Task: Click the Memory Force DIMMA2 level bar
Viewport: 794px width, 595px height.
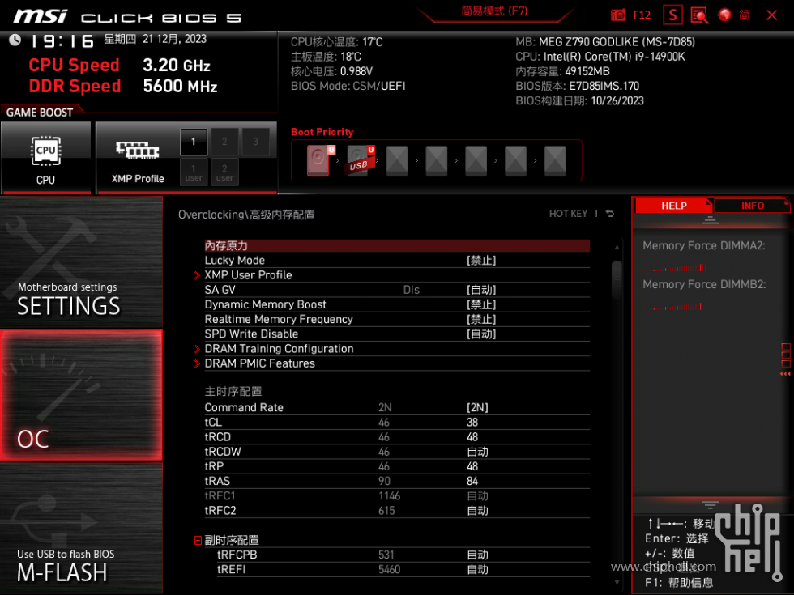Action: 675,268
